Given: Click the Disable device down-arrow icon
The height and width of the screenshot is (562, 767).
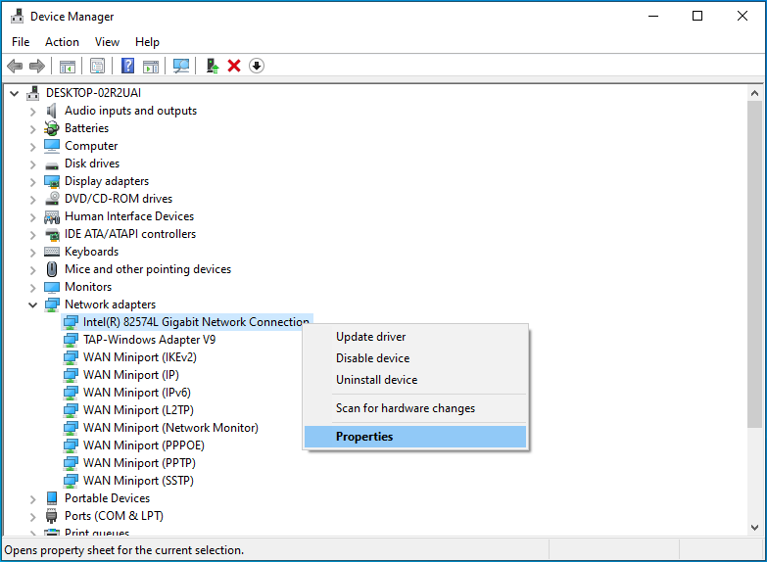Looking at the screenshot, I should [x=257, y=66].
